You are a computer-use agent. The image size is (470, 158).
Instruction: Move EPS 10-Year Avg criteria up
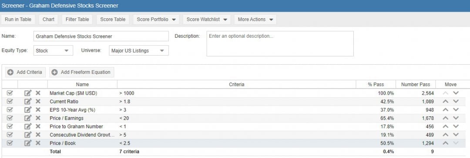click(446, 110)
